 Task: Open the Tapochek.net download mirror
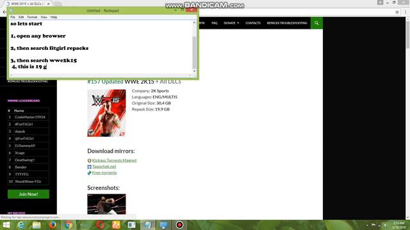(x=104, y=166)
